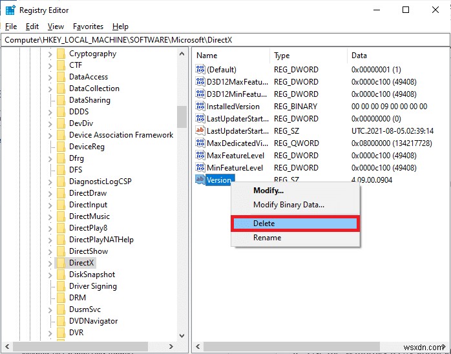Select the Cryptography folder icon
451x354 pixels.
click(61, 54)
